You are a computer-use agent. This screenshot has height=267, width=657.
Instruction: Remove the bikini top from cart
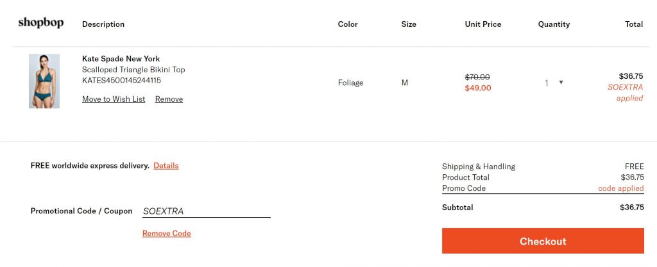click(169, 99)
